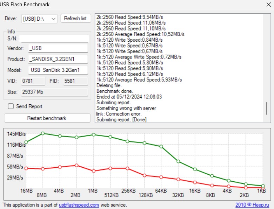Select log line 'link: Connection error.'
This screenshot has height=209, width=274.
119,114
